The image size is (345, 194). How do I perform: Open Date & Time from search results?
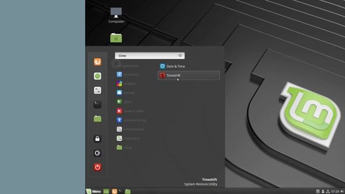click(189, 66)
